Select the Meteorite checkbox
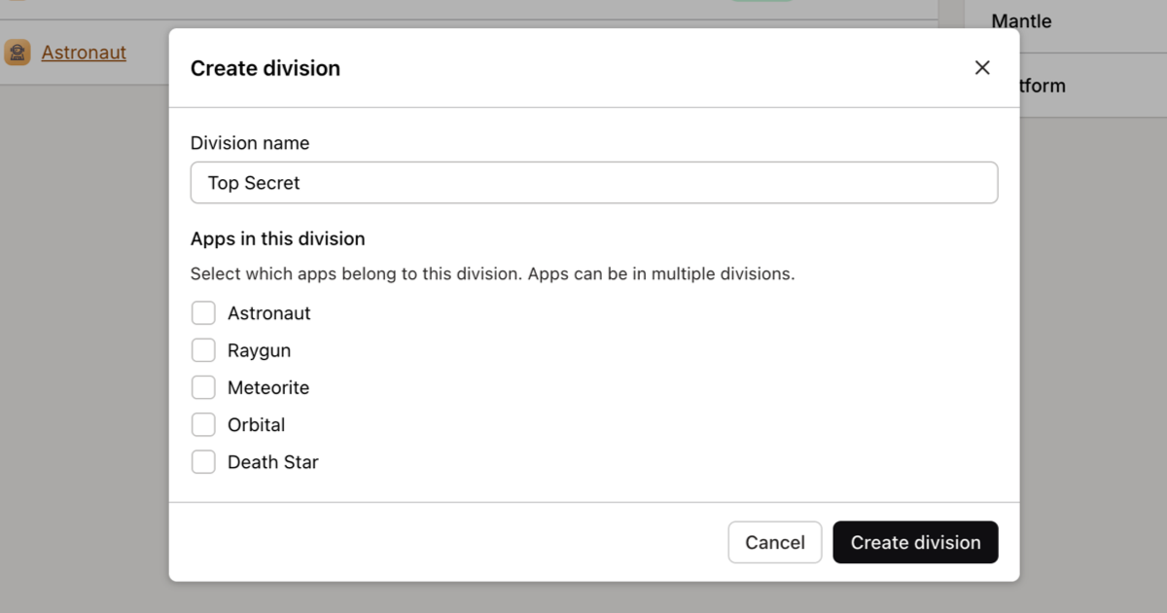This screenshot has width=1167, height=613. click(x=203, y=386)
